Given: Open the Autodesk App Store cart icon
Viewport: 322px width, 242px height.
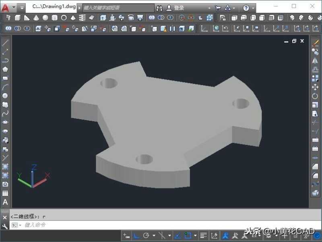Looking at the screenshot, I should (x=218, y=7).
